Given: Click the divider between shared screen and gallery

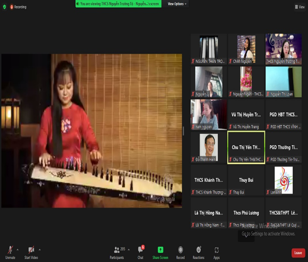Looking at the screenshot, I should pos(184,131).
